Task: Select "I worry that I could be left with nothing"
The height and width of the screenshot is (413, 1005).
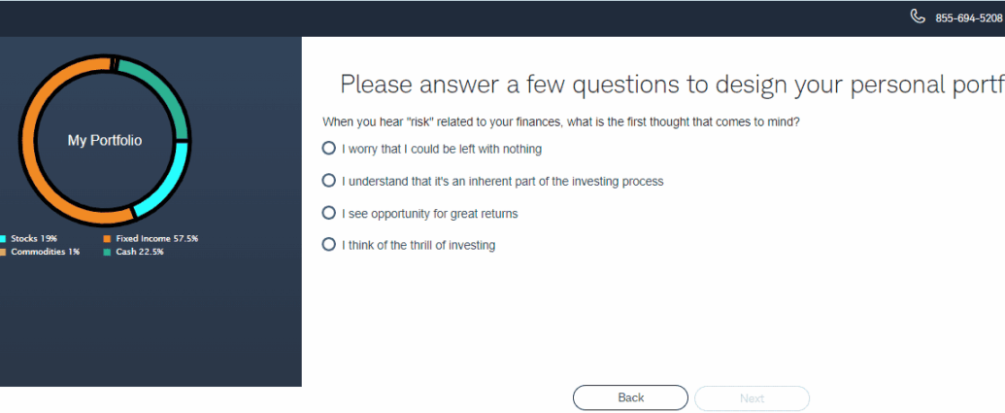Action: [329, 149]
